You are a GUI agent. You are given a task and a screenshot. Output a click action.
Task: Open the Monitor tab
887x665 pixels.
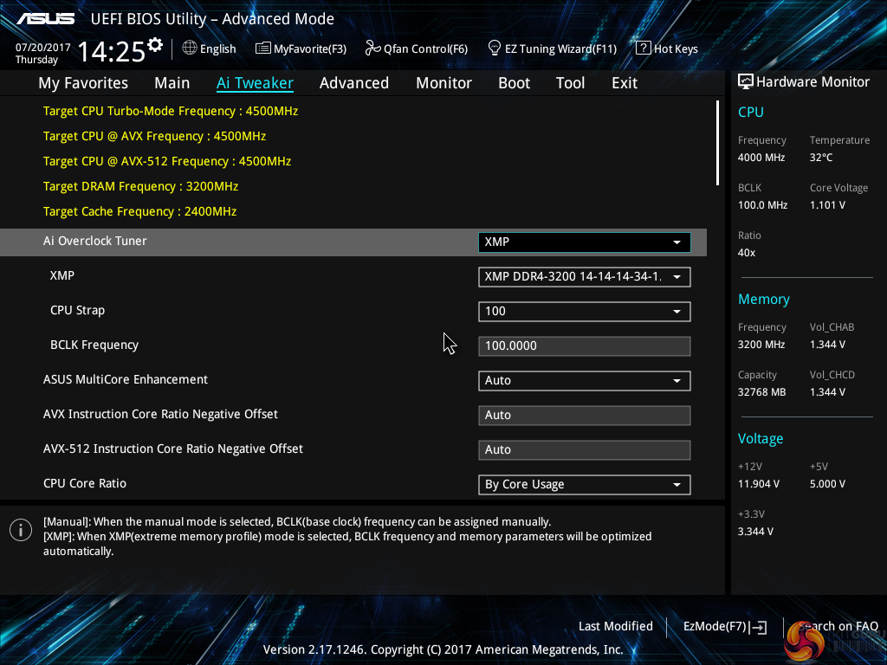pos(443,83)
